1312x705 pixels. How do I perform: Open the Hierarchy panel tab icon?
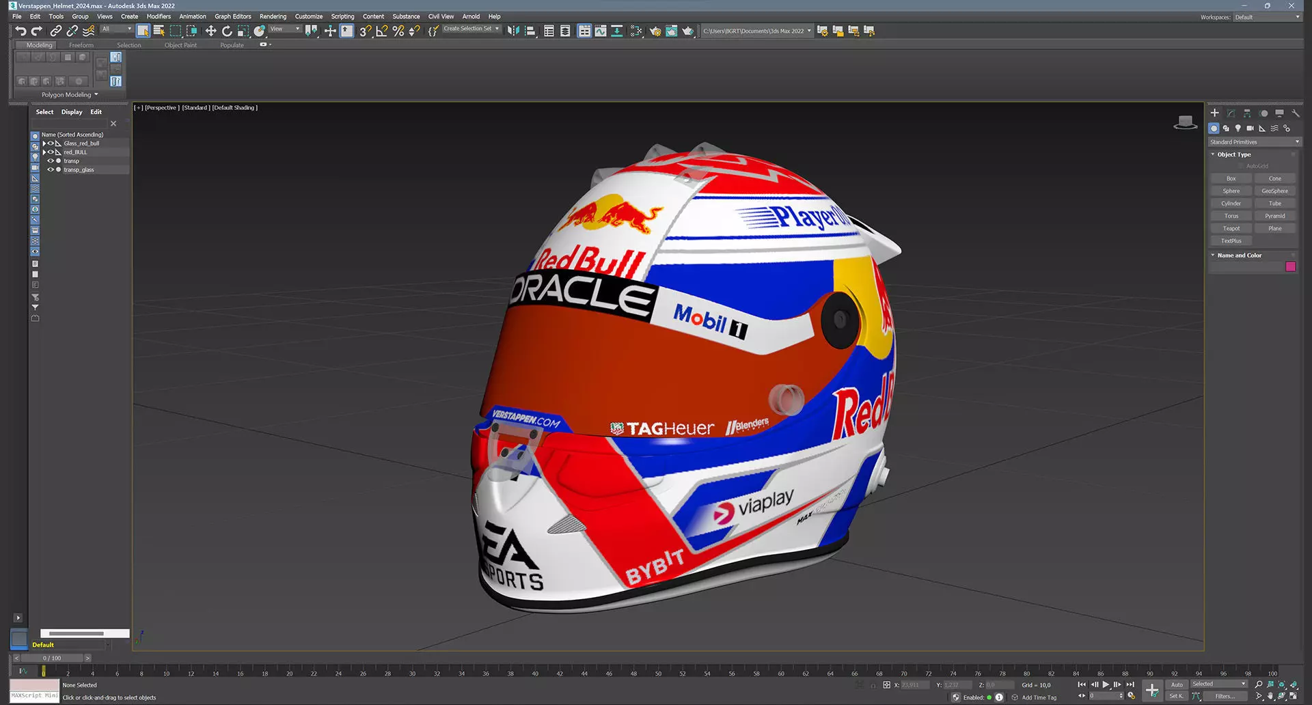[1247, 113]
